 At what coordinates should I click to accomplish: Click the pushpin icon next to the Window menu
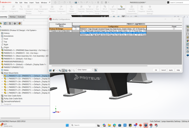pos(49,3)
